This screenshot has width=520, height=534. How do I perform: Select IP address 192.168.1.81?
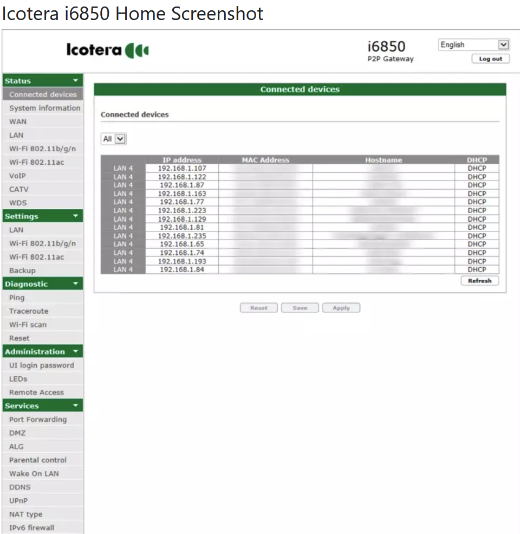[182, 227]
